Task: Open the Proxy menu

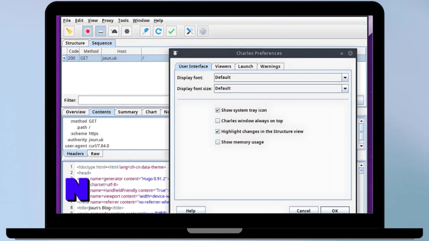Action: click(108, 21)
